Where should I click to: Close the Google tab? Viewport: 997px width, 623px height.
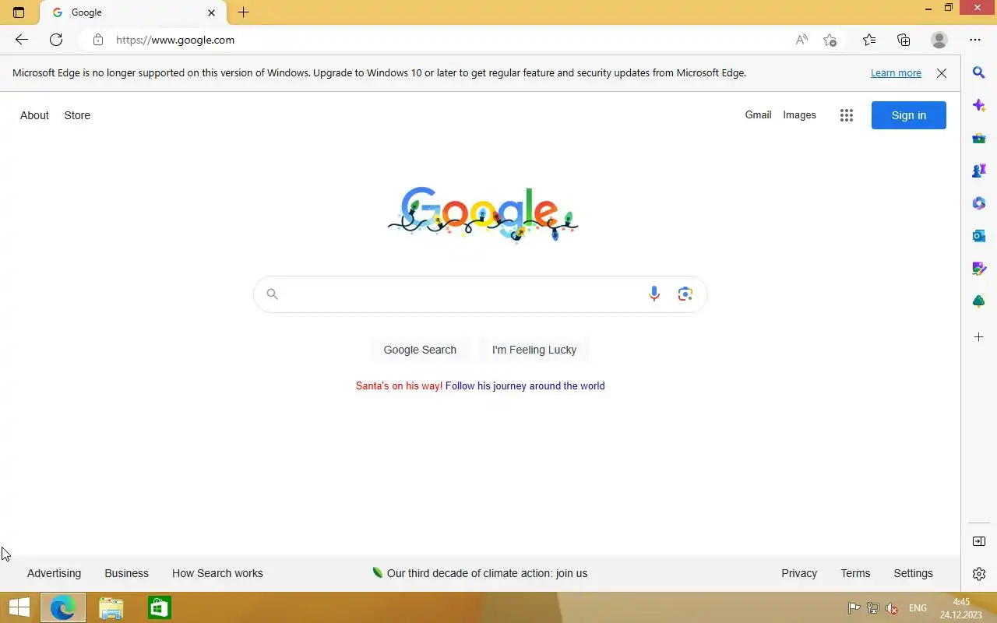[x=211, y=12]
